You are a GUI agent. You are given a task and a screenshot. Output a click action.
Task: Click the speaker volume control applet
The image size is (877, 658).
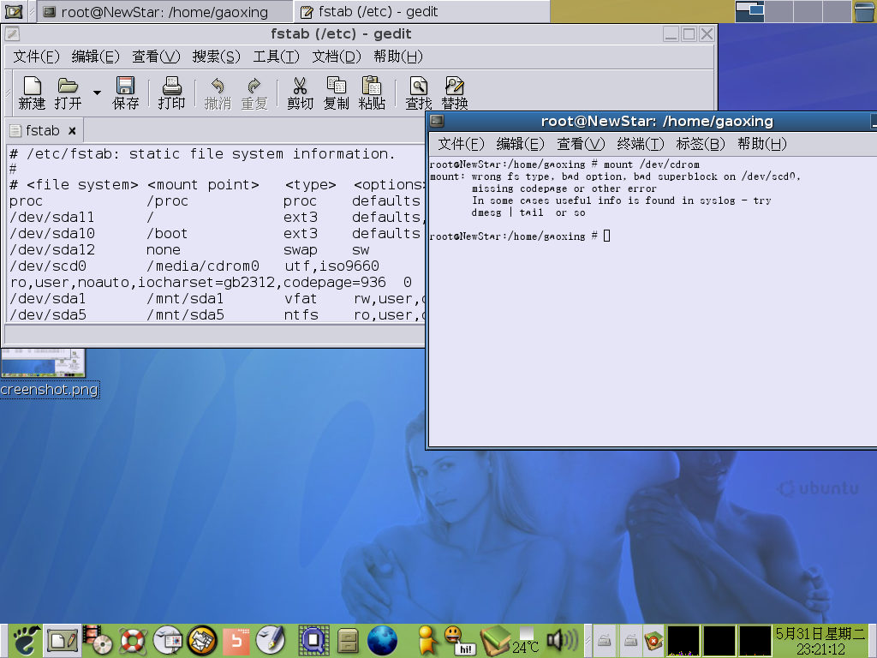(563, 641)
